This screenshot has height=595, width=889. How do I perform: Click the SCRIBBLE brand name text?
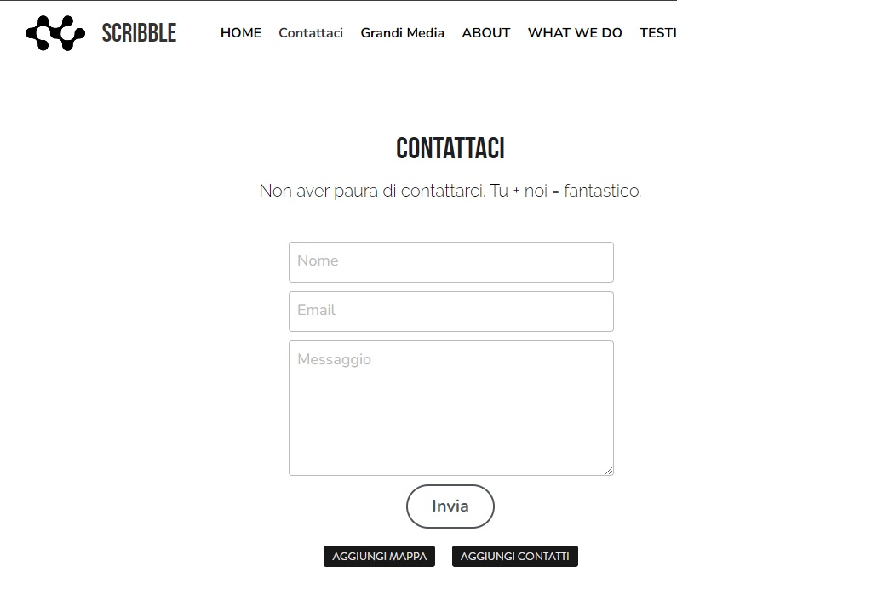139,33
